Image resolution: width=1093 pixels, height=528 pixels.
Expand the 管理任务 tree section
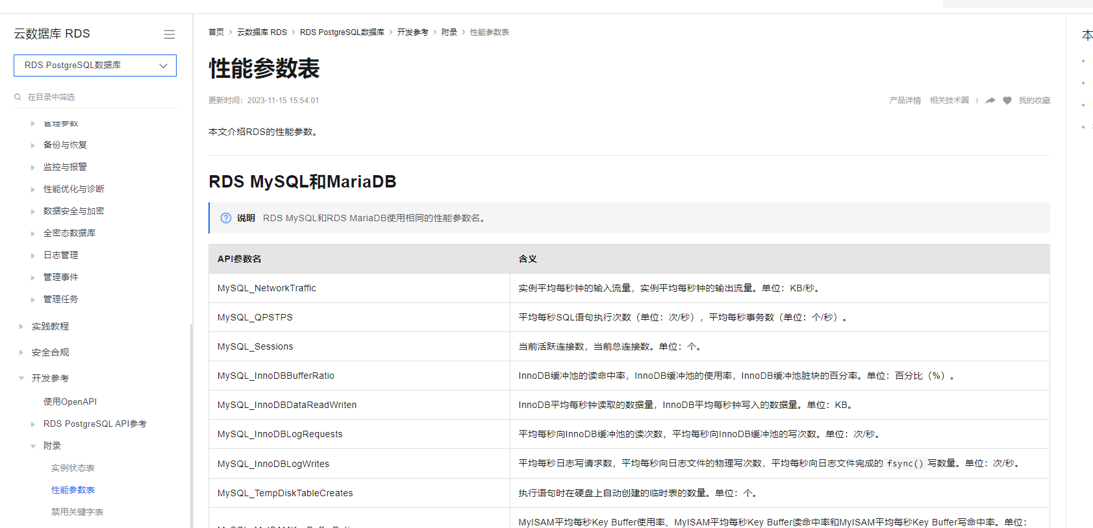coord(33,300)
